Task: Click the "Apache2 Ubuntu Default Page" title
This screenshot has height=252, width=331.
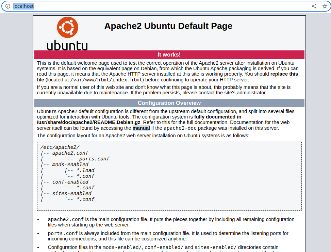Action: click(168, 26)
